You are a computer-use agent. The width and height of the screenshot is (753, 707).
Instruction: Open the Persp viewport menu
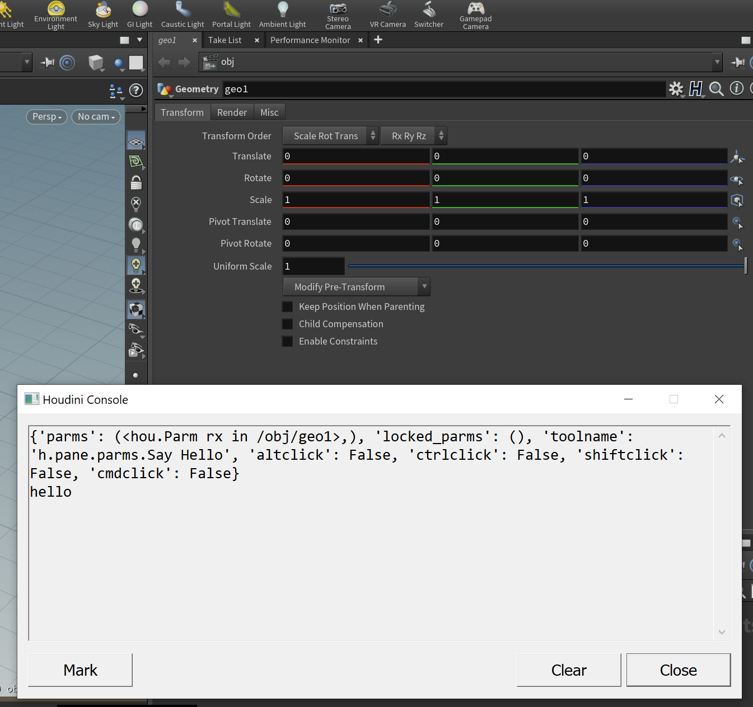pyautogui.click(x=47, y=116)
